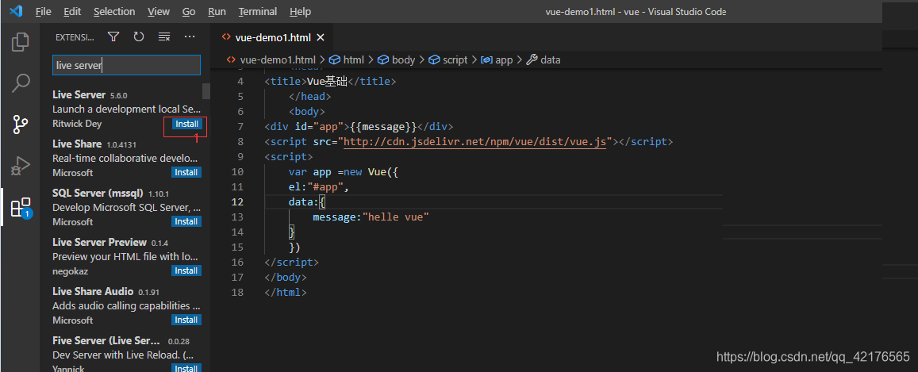Click the closing </html> tag line
Viewport: 918px width, 372px height.
tap(286, 292)
